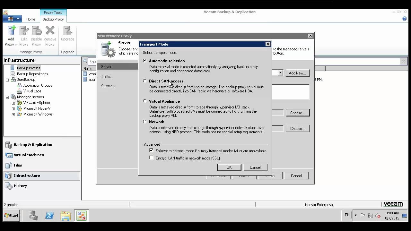411x231 pixels.
Task: Launch PowerShell from the taskbar
Action: click(x=49, y=215)
